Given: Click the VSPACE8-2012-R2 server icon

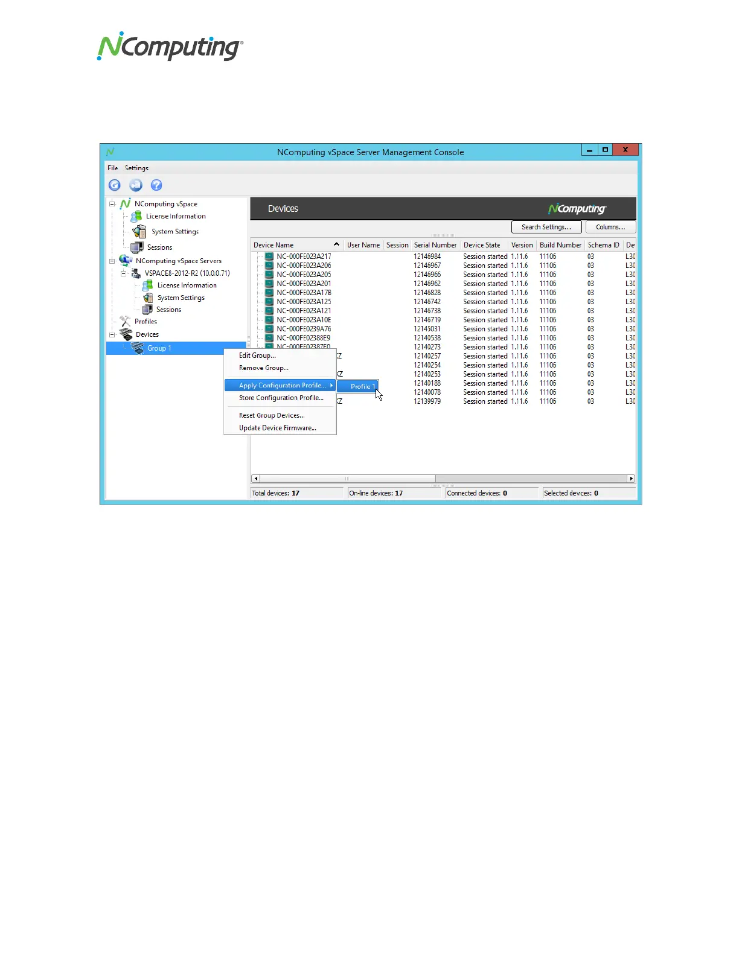Looking at the screenshot, I should [136, 273].
